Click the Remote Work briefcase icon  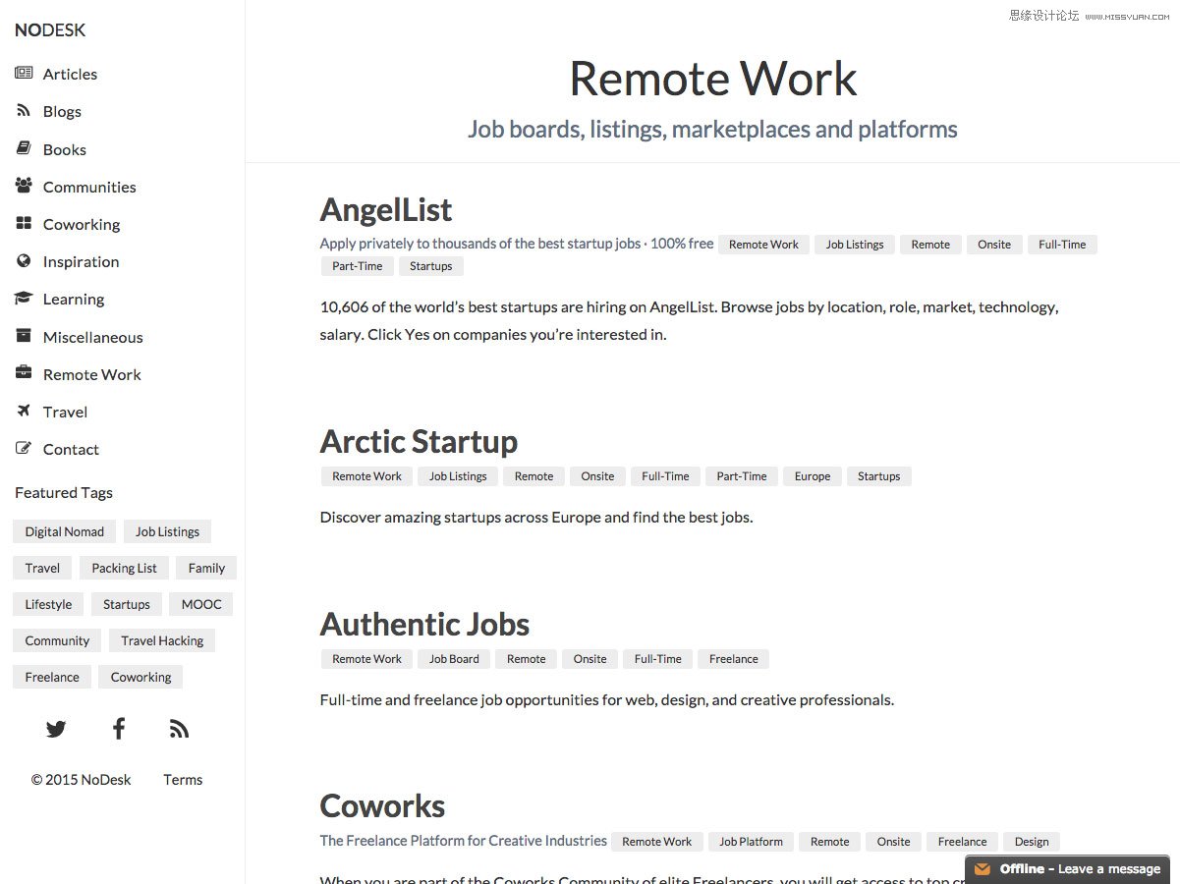click(24, 373)
